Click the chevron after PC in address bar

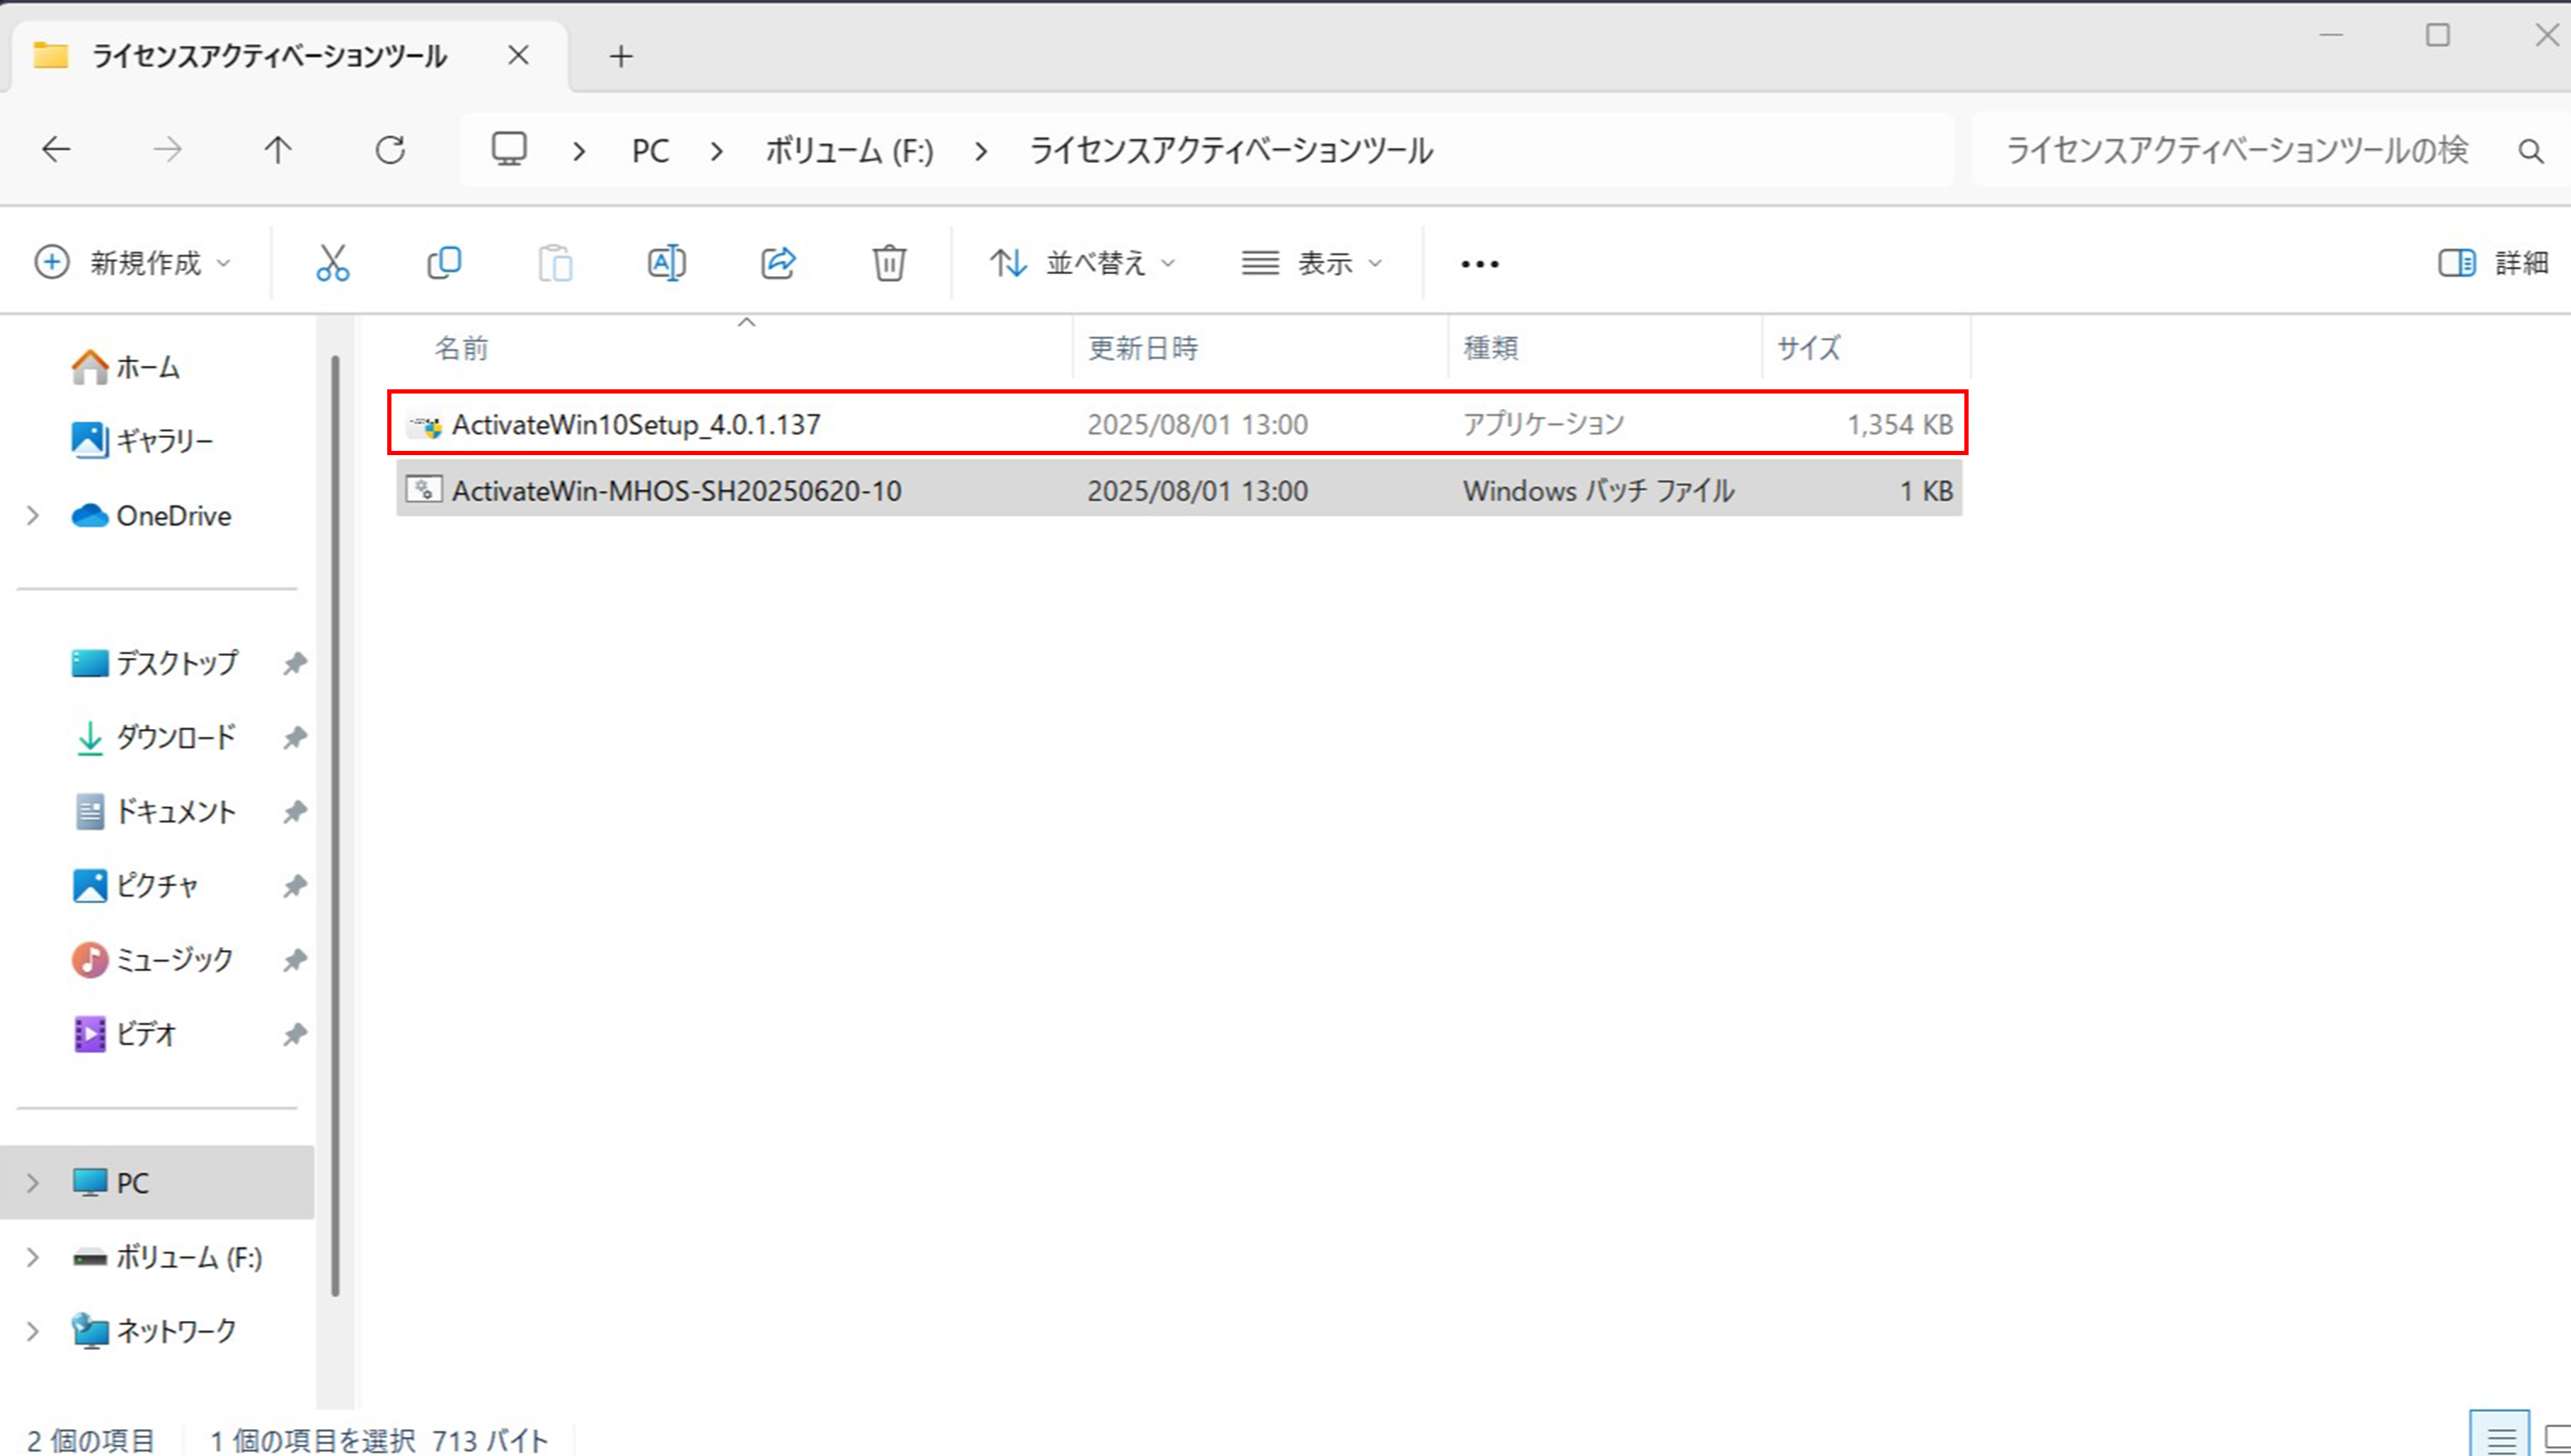(717, 151)
